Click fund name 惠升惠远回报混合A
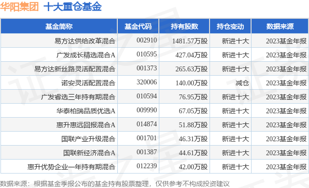Screen dimensions: 309x188 (x=86, y=125)
